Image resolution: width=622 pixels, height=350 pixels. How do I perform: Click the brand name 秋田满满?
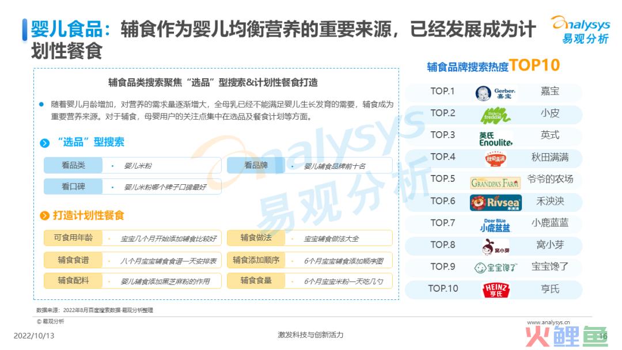coord(550,157)
